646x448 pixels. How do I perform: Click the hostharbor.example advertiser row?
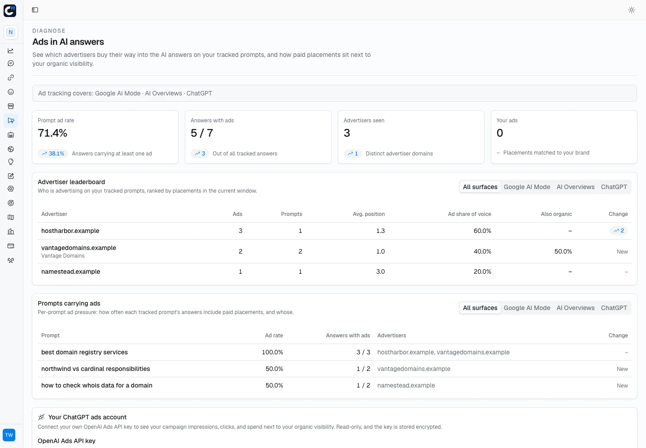(x=335, y=231)
